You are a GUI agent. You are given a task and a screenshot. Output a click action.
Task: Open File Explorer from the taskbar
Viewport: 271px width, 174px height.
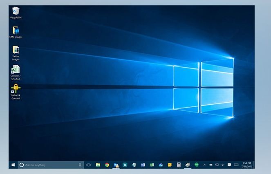98,165
